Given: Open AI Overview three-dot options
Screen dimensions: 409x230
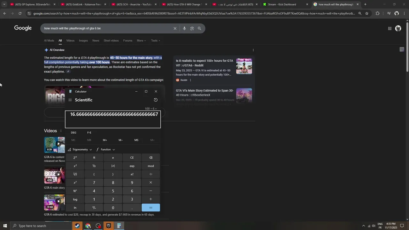Looking at the screenshot, I should pyautogui.click(x=253, y=50).
